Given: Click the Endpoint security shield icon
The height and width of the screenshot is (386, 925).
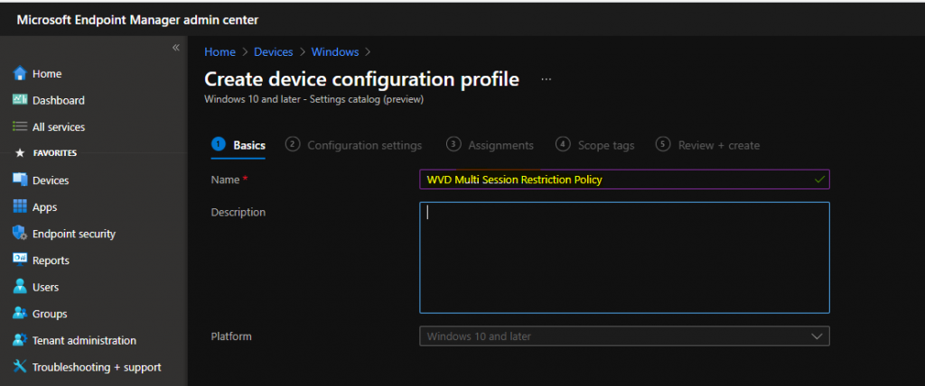Looking at the screenshot, I should pos(20,234).
